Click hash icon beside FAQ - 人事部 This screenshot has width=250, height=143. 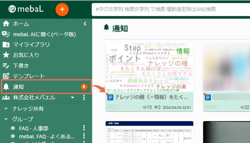(13, 128)
